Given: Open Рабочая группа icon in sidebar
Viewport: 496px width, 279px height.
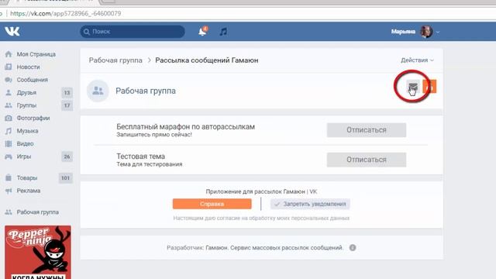Looking at the screenshot, I should point(9,212).
